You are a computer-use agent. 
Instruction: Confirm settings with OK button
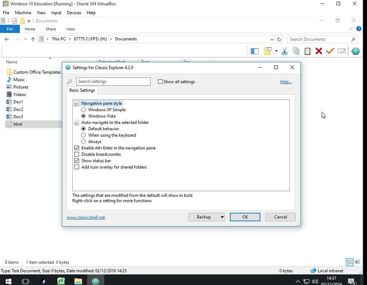coord(245,217)
